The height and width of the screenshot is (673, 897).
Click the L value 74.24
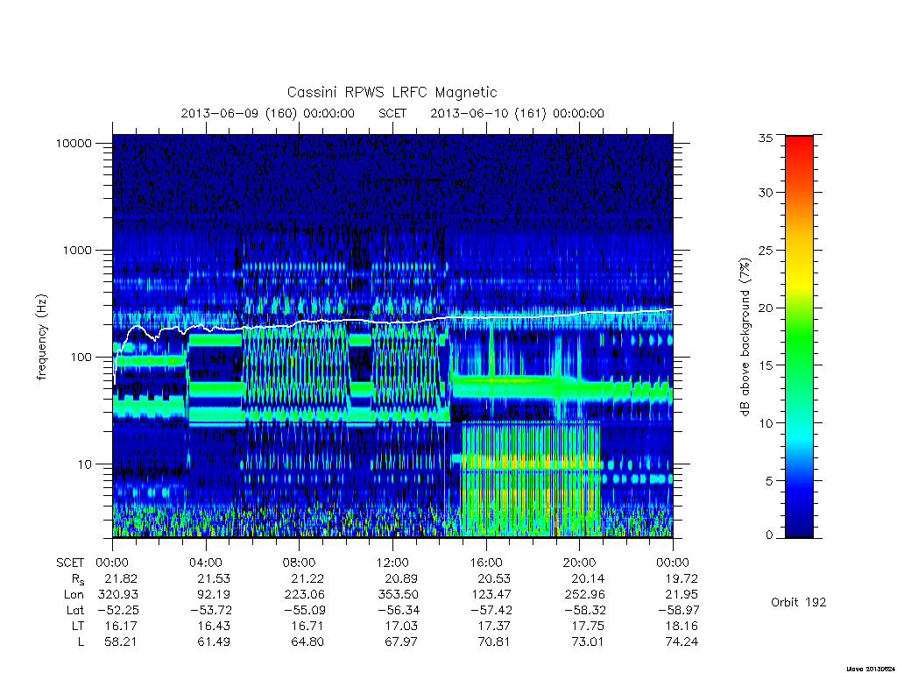pyautogui.click(x=682, y=641)
